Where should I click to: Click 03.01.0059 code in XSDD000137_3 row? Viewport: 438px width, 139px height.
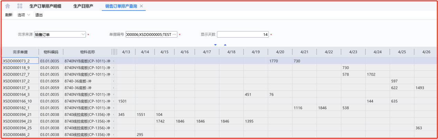click(51, 88)
